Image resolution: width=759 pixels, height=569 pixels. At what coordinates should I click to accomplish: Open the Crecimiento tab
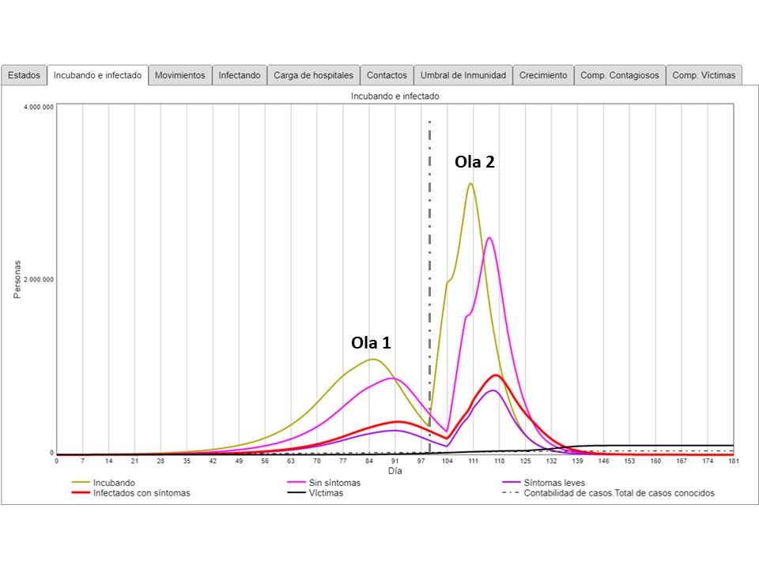point(543,75)
